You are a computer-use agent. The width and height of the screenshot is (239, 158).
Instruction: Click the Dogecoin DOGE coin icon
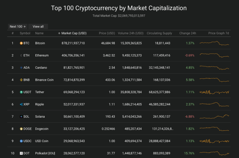pyautogui.click(x=21, y=129)
